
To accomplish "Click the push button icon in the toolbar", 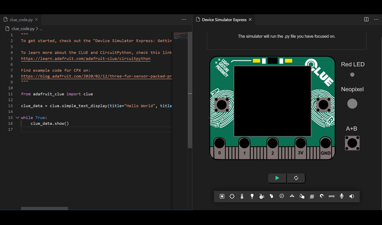I will [x=222, y=196].
